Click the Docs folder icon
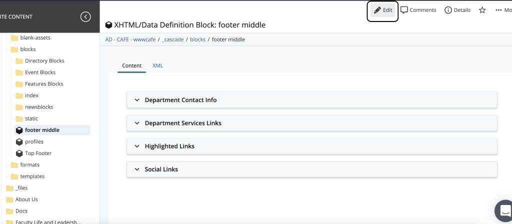The height and width of the screenshot is (224, 512). (10, 211)
